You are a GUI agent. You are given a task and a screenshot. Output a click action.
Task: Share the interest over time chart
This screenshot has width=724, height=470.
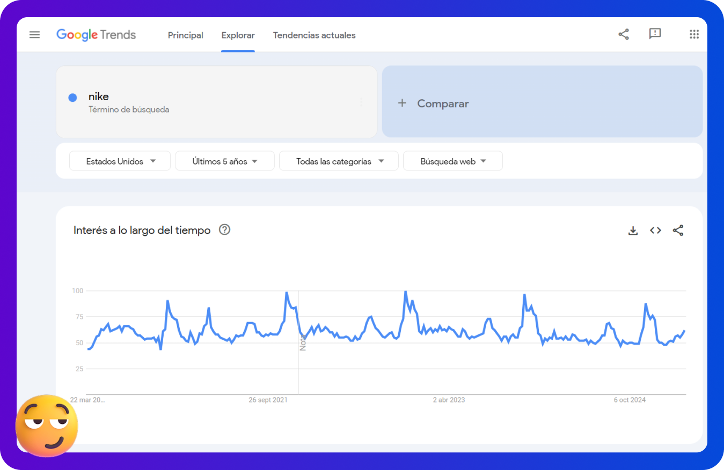[x=678, y=230]
